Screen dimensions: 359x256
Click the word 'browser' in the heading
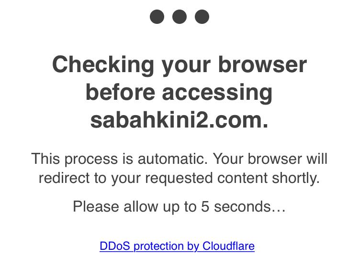262,64
